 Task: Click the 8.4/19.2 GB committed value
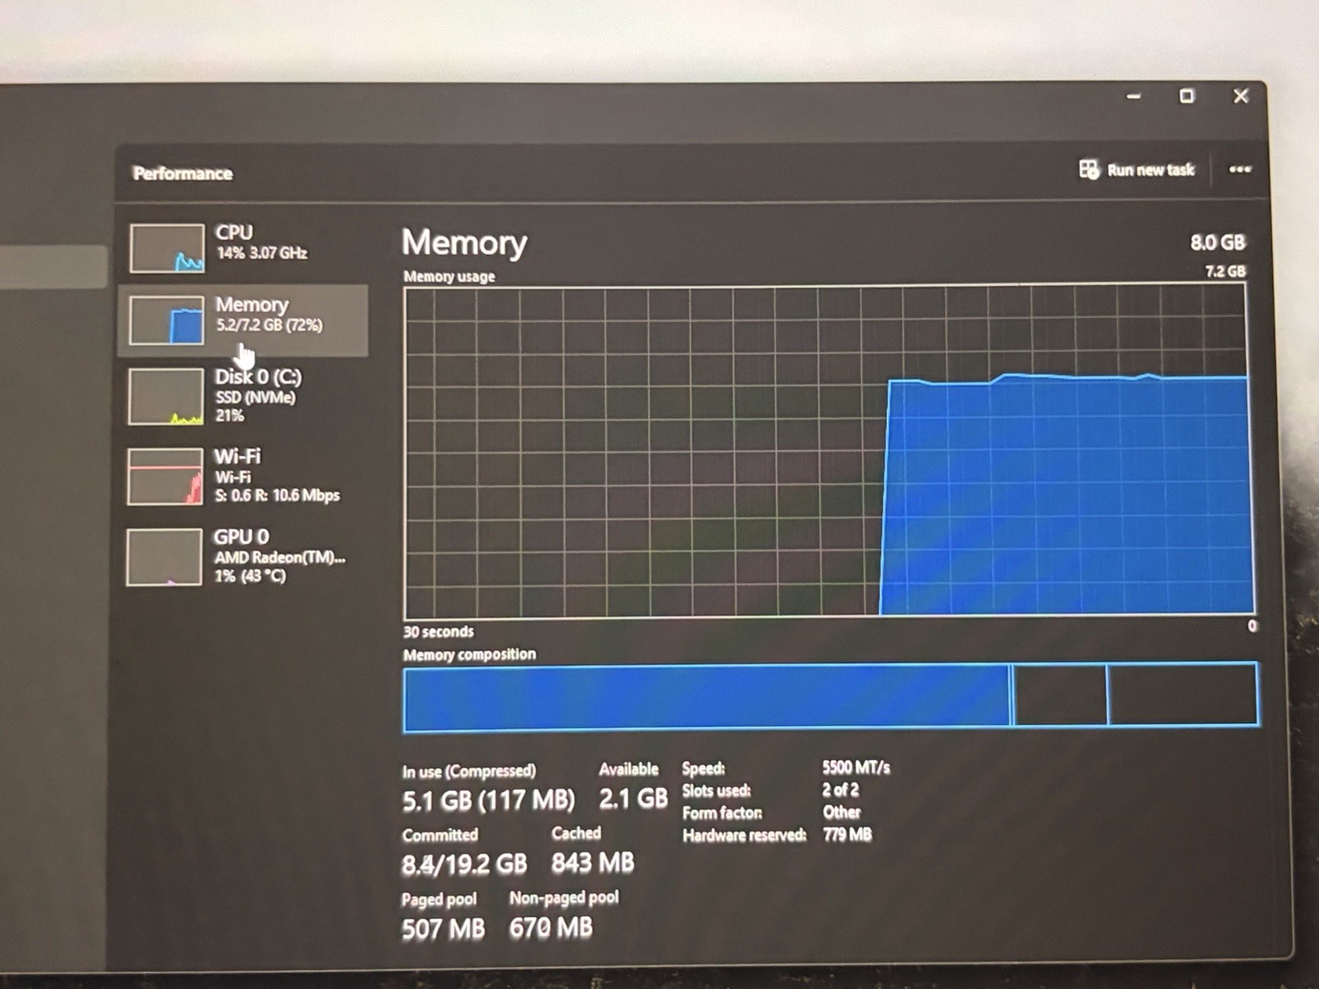pyautogui.click(x=464, y=864)
